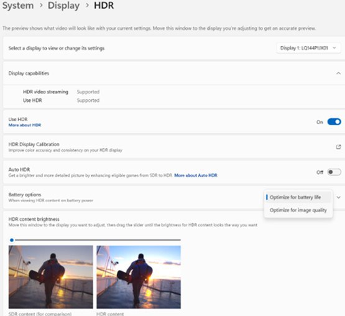
Task: Enable the Auto HDR toggle
Action: (334, 172)
